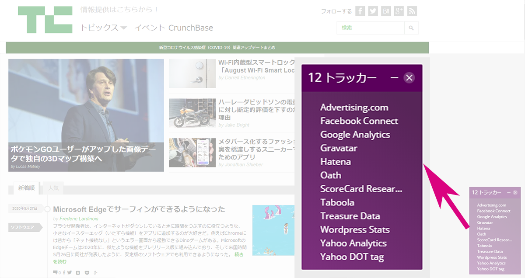Select Taboola in the small tracker panel

[484, 246]
